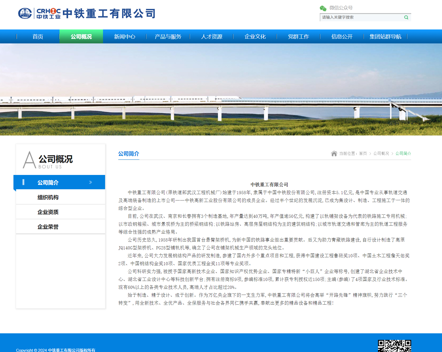Select 企业资质 in the sidebar
The image size is (442, 352).
pyautogui.click(x=61, y=212)
